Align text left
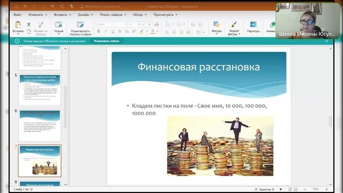343x193 pixels. 167,32
